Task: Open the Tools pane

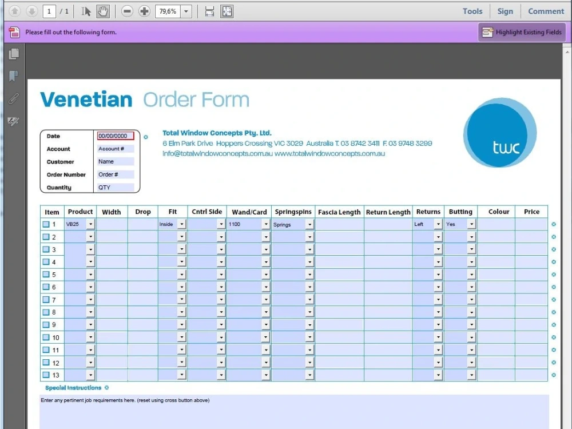Action: (x=472, y=11)
